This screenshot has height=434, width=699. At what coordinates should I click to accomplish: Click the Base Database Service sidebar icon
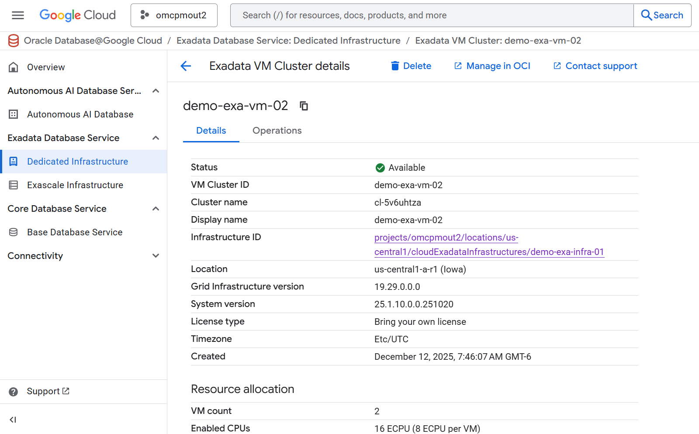pyautogui.click(x=14, y=232)
